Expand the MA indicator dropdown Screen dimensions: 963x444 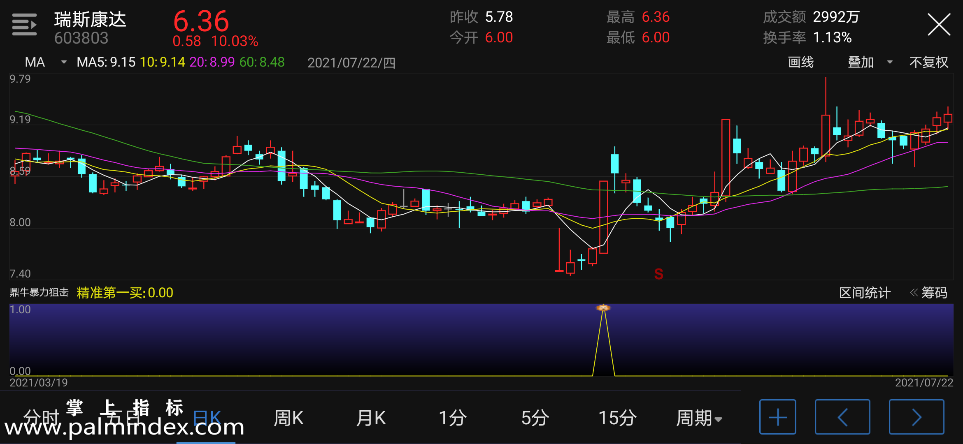pyautogui.click(x=45, y=62)
